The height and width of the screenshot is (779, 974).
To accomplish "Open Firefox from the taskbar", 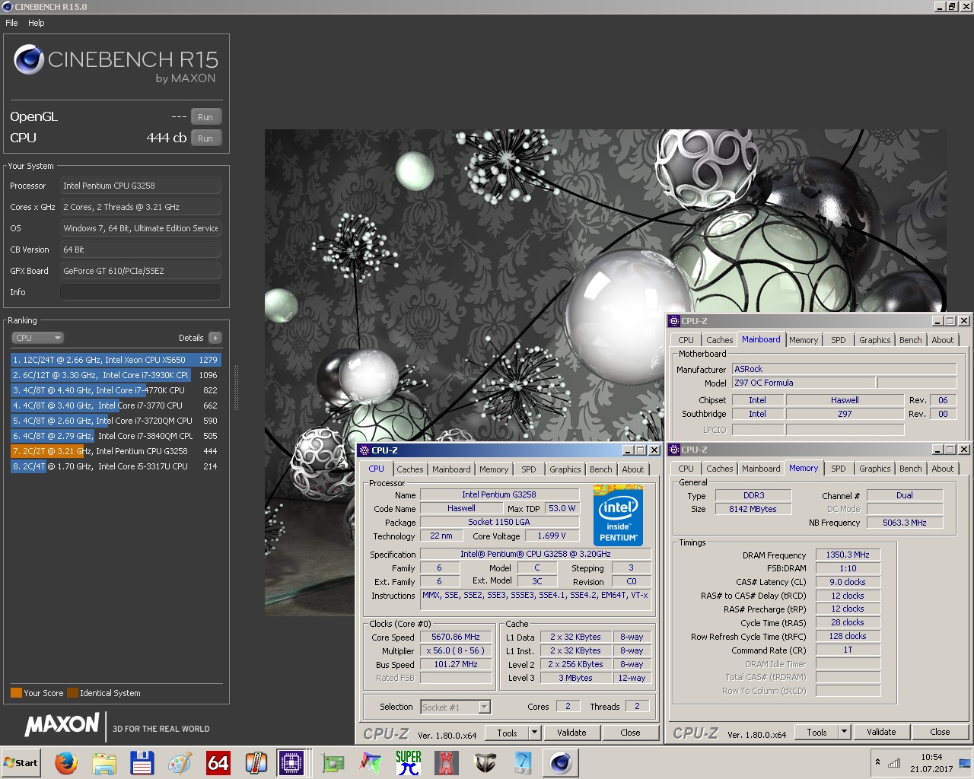I will pyautogui.click(x=66, y=762).
